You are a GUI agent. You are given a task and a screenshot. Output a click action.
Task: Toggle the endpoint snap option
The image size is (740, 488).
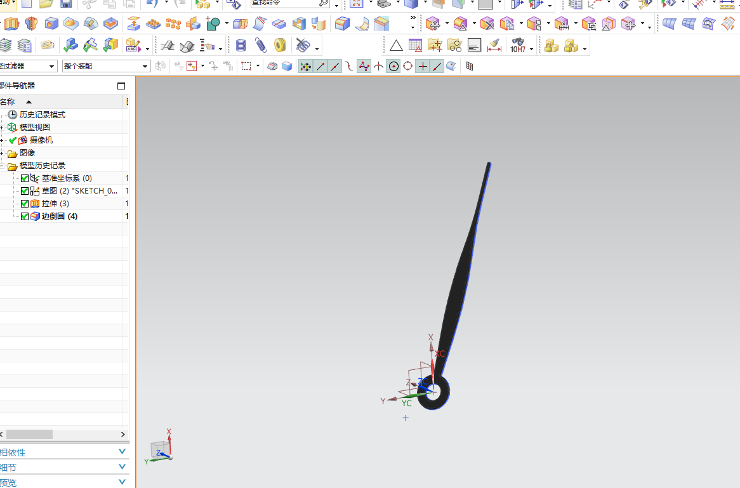point(320,67)
